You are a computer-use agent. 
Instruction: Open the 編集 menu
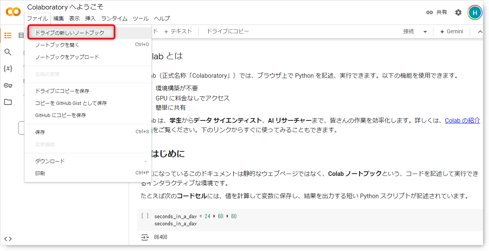[x=59, y=18]
